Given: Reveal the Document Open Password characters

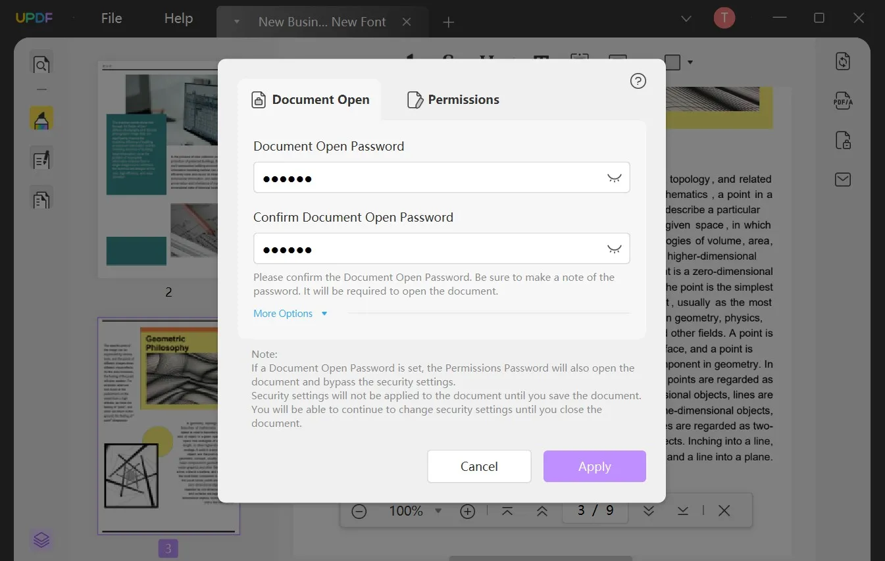Looking at the screenshot, I should pyautogui.click(x=614, y=178).
